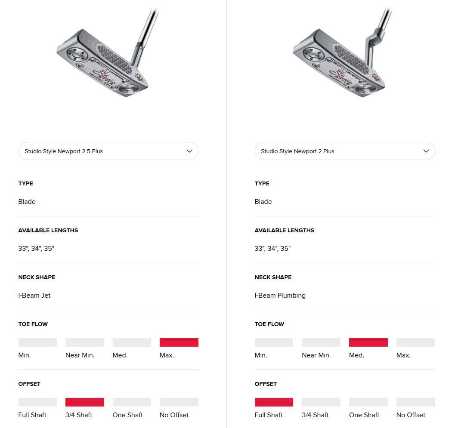Click the No Offset bar on the right putter
This screenshot has width=452, height=428.
point(415,402)
